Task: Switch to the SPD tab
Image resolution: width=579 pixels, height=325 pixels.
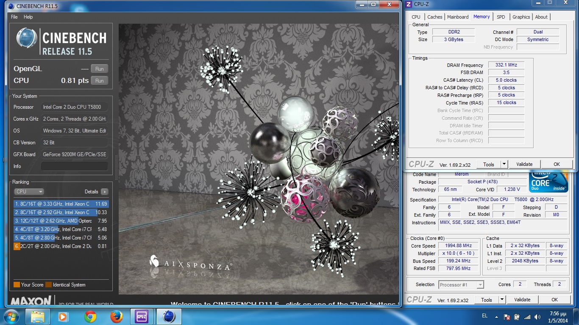Action: (x=501, y=17)
